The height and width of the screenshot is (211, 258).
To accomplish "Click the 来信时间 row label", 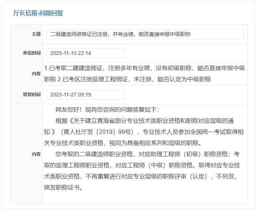I will (32, 53).
